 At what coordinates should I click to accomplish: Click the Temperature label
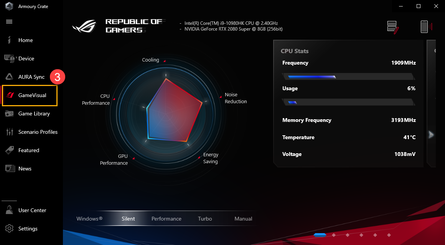point(298,137)
